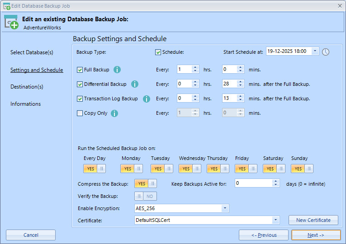Toggle the Friday switch
Screen dimensions: 346x244
246,169
